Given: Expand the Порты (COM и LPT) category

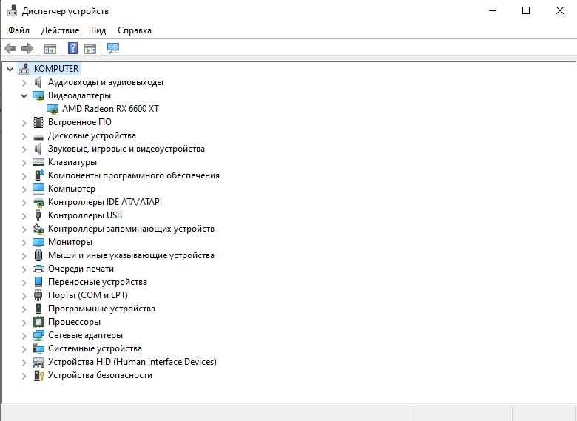Looking at the screenshot, I should [x=24, y=295].
